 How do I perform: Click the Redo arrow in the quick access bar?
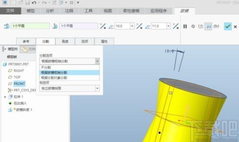pos(44,3)
